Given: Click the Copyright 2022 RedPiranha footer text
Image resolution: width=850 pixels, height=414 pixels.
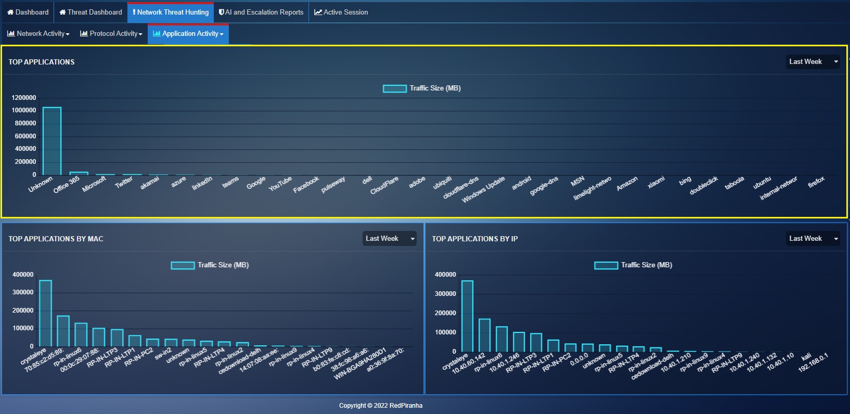Looking at the screenshot, I should [x=381, y=406].
